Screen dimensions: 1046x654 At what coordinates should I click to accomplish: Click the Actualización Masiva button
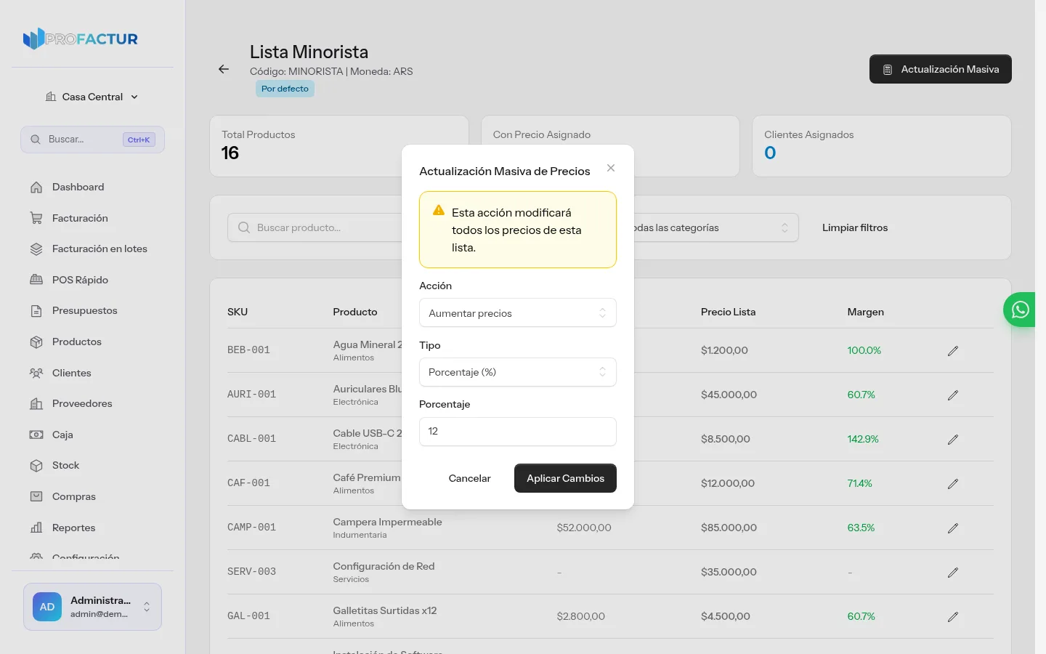tap(941, 69)
